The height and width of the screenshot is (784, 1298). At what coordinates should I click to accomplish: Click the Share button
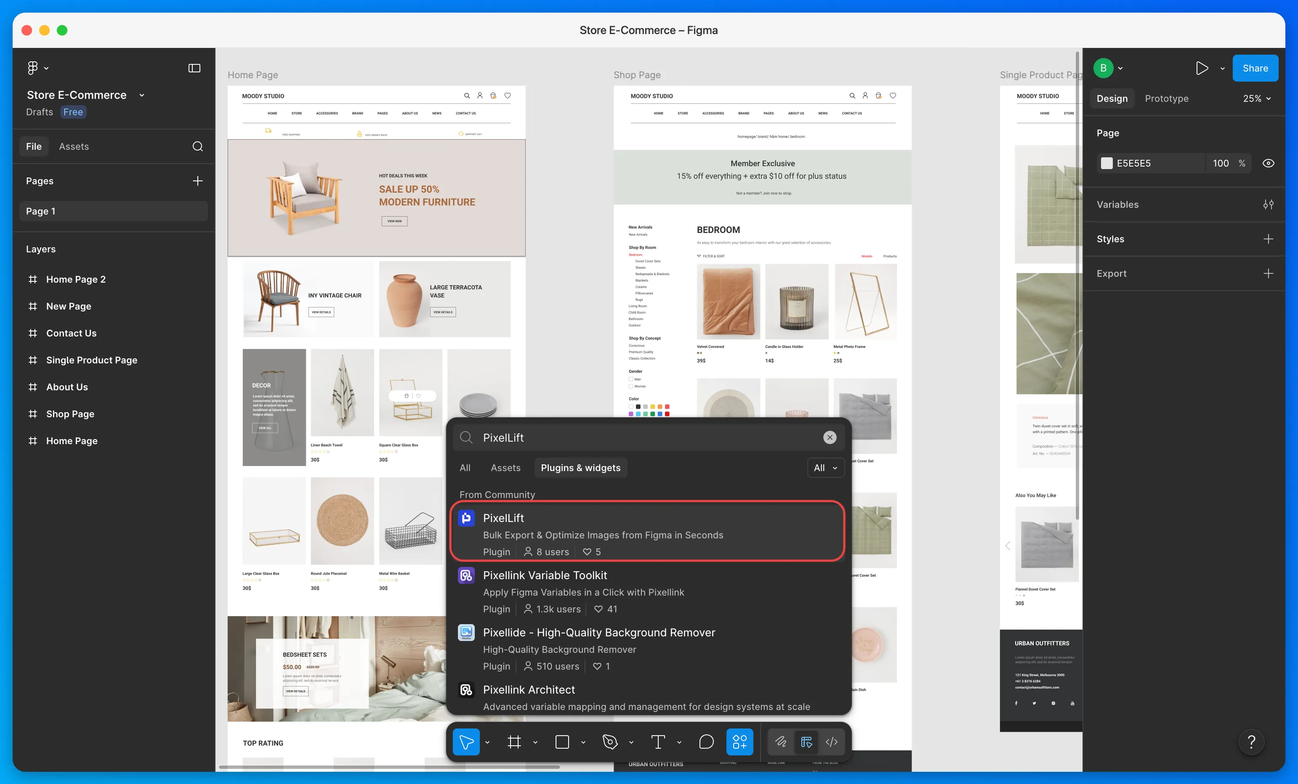(x=1255, y=68)
